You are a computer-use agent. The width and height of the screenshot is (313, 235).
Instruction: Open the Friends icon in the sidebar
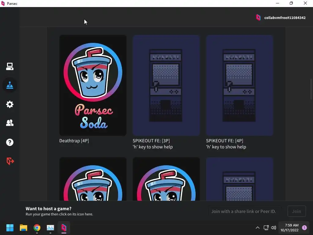pos(9,123)
